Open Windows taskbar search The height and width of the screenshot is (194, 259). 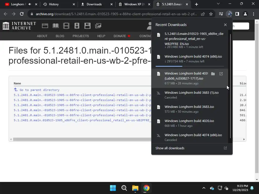[124, 188]
